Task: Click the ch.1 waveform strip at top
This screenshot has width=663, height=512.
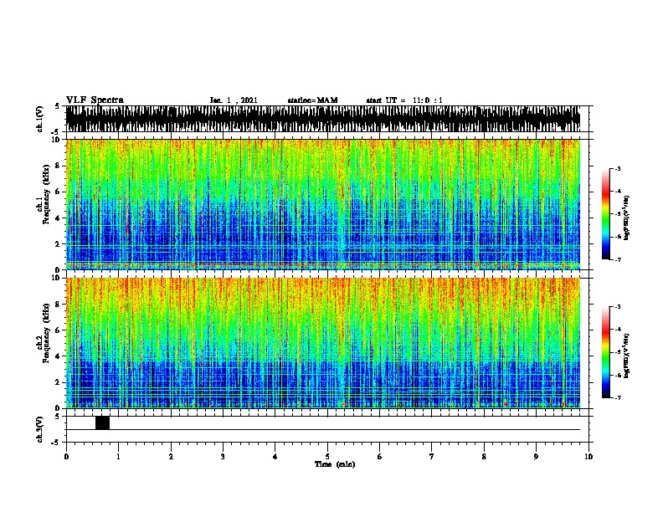Action: coord(323,119)
